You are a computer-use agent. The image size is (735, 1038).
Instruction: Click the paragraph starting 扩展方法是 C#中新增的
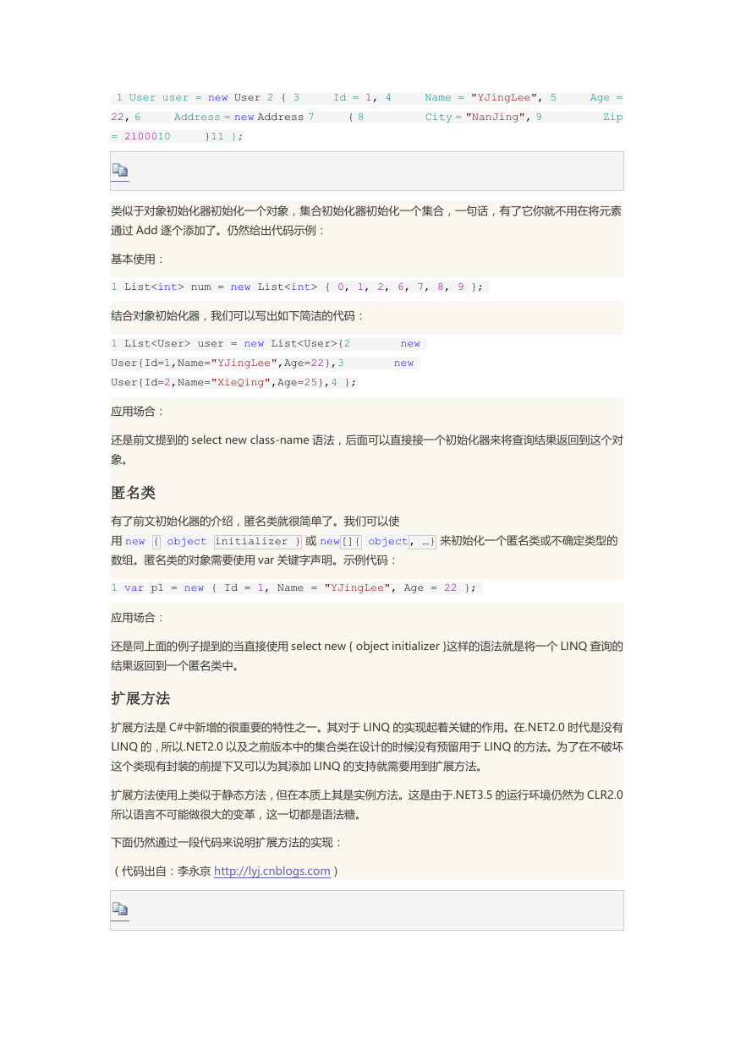pos(367,746)
